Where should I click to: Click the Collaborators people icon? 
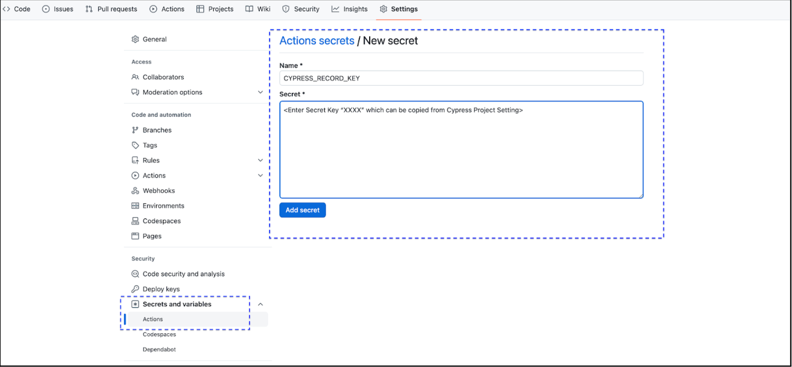[x=135, y=77]
